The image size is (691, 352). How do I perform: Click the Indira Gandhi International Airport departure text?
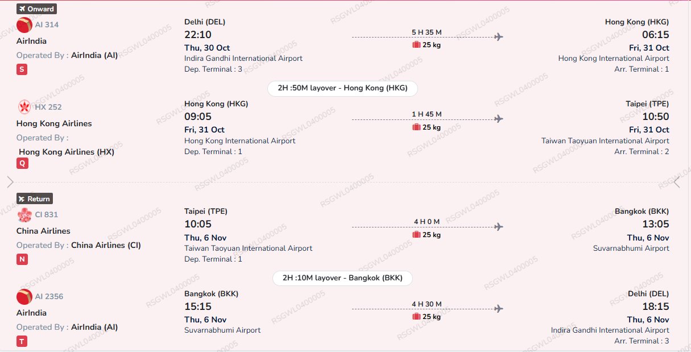coord(243,59)
